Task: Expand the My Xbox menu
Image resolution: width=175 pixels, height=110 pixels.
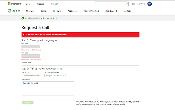Action: 128,11
